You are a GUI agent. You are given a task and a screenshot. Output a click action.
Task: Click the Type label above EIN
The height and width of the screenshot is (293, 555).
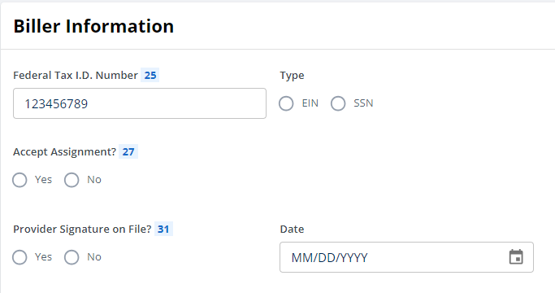click(292, 76)
